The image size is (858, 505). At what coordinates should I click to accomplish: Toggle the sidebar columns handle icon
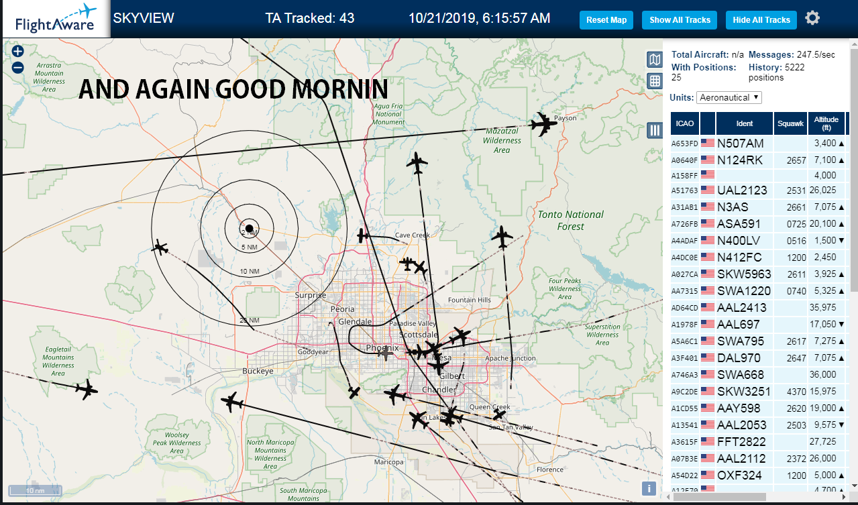[655, 130]
